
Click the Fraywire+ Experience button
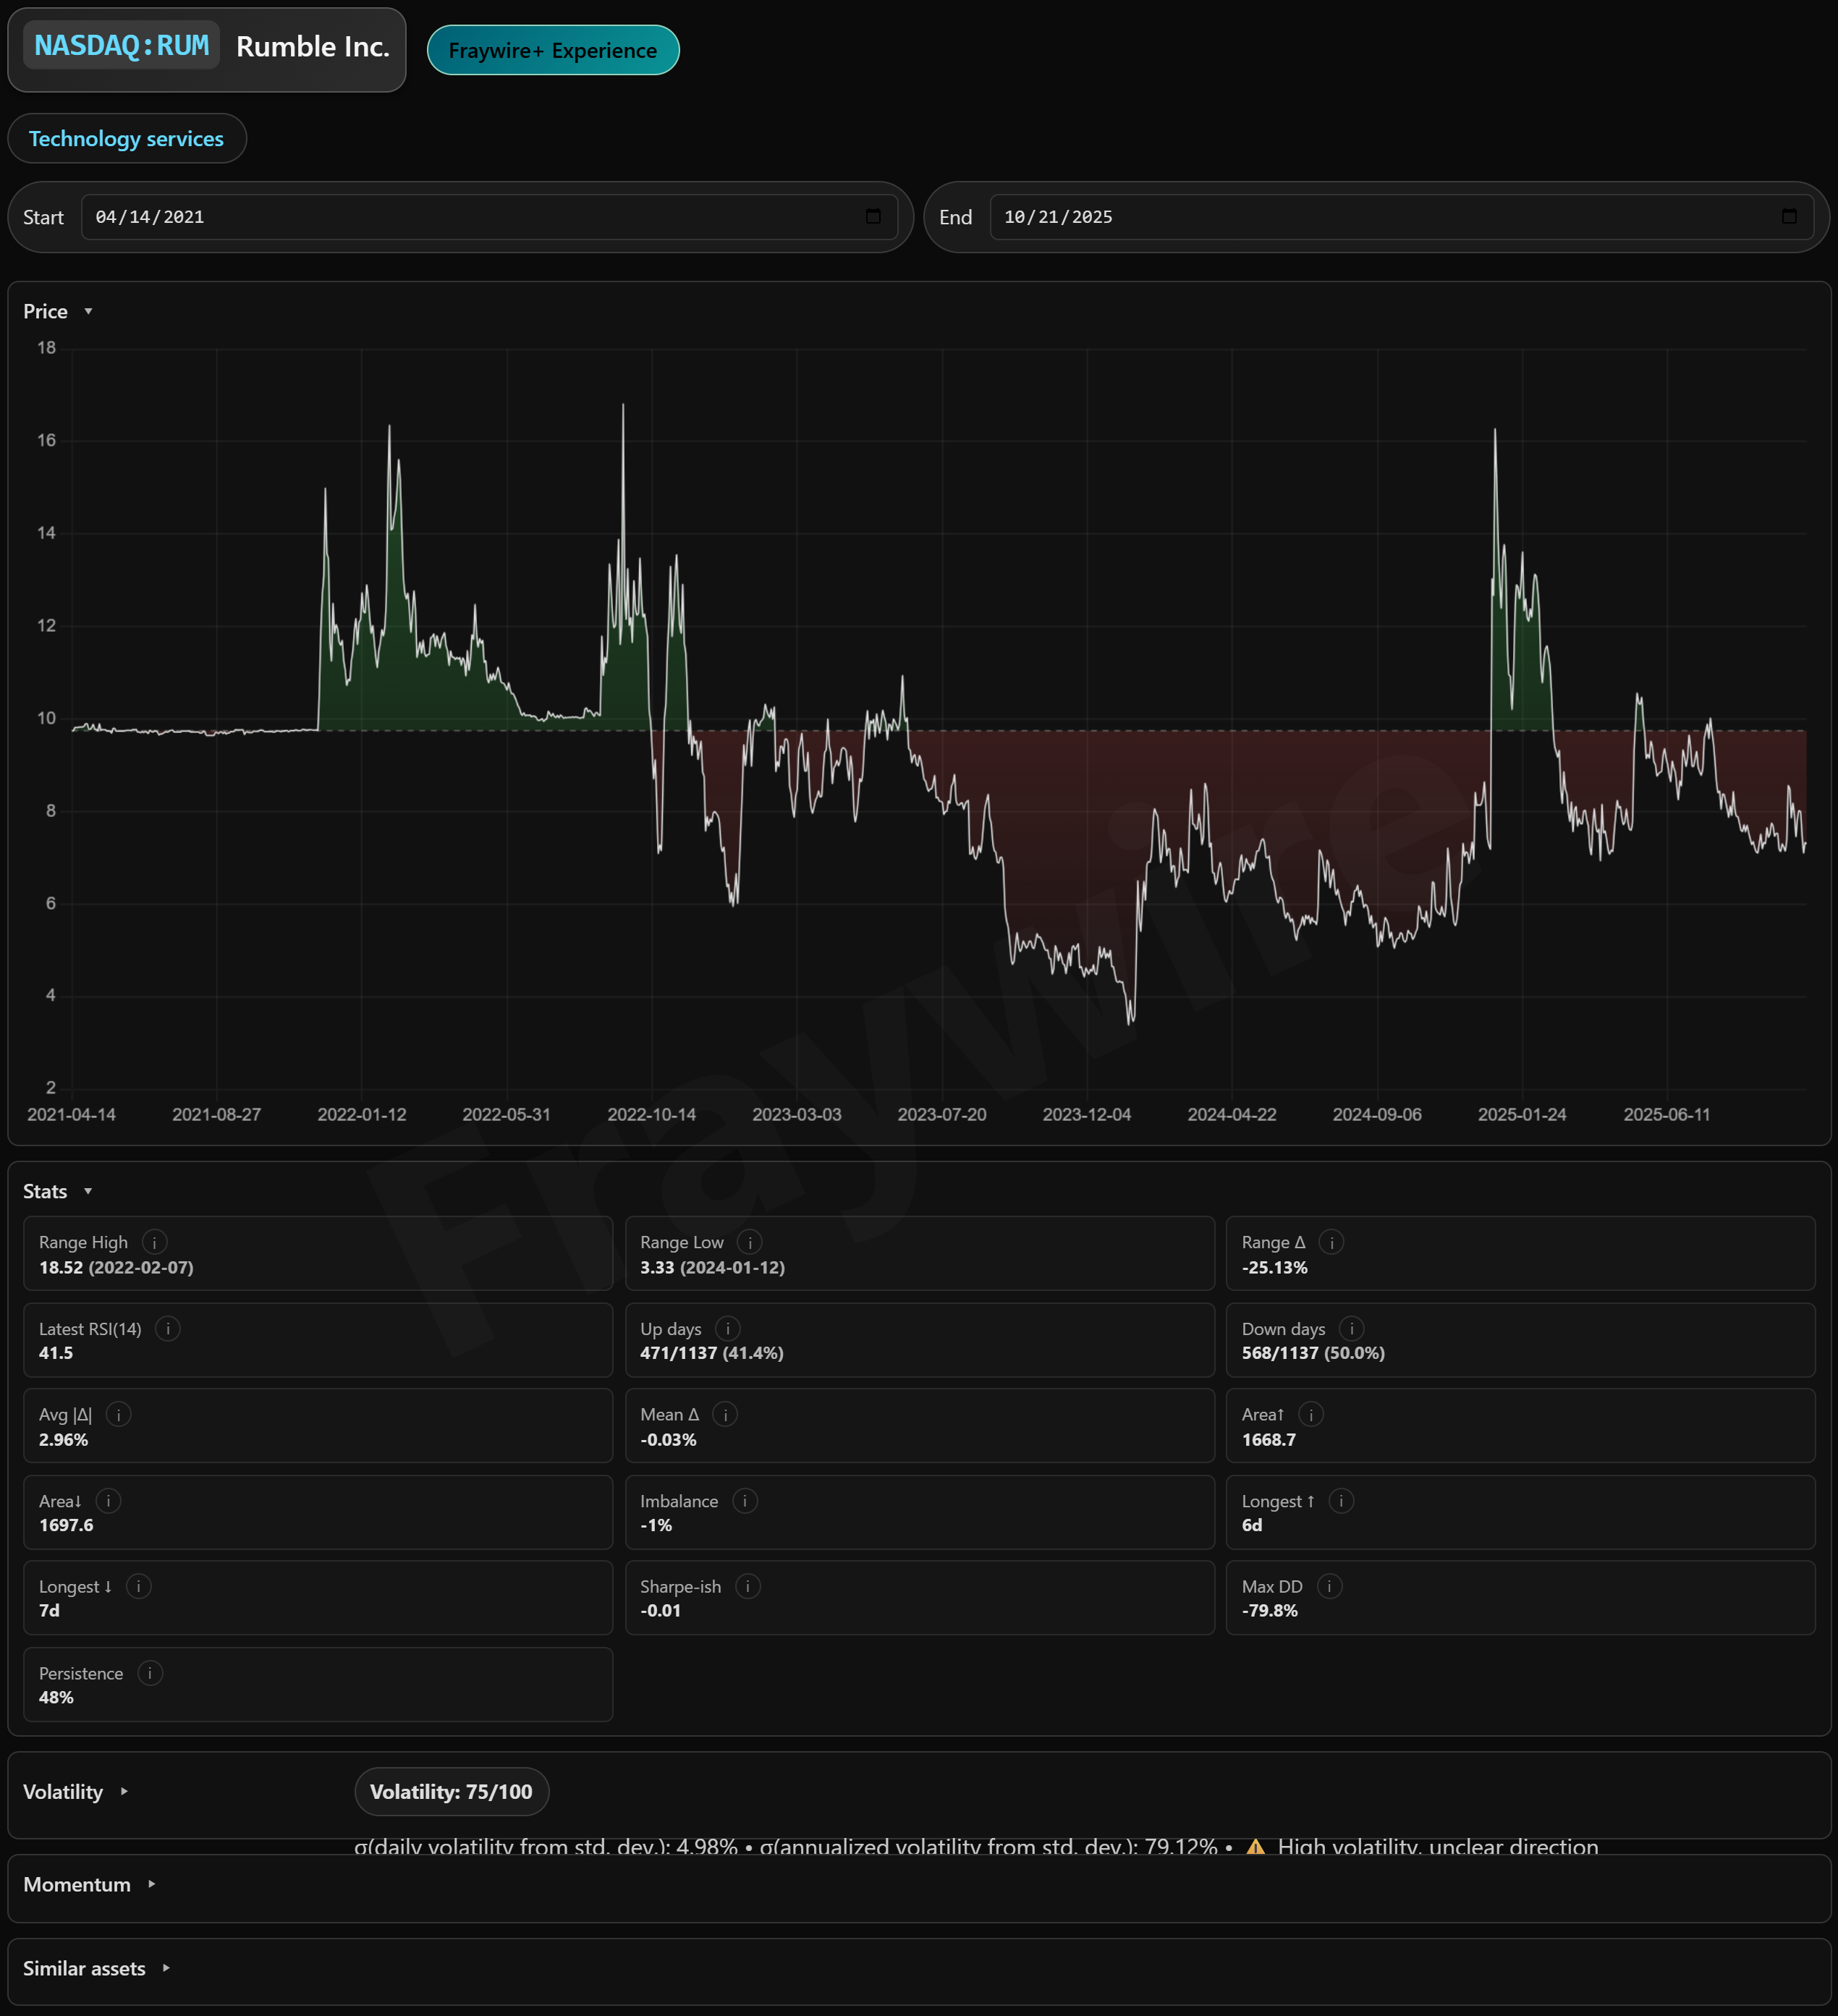coord(553,50)
